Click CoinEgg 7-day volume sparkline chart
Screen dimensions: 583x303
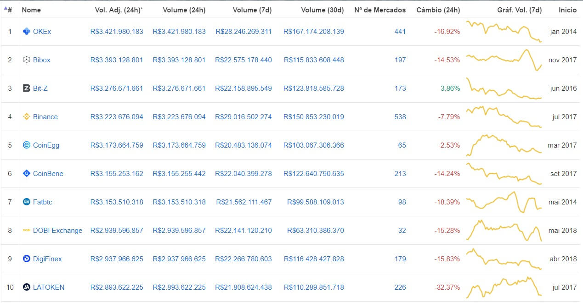[x=504, y=145]
